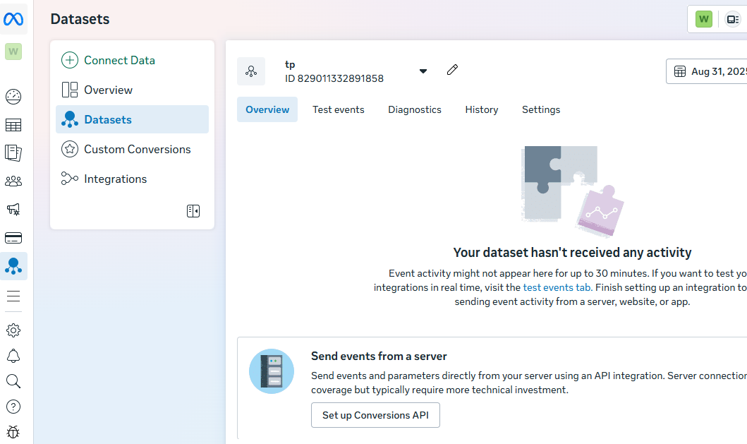Click Set up Conversions API button
The image size is (747, 444).
tap(375, 415)
